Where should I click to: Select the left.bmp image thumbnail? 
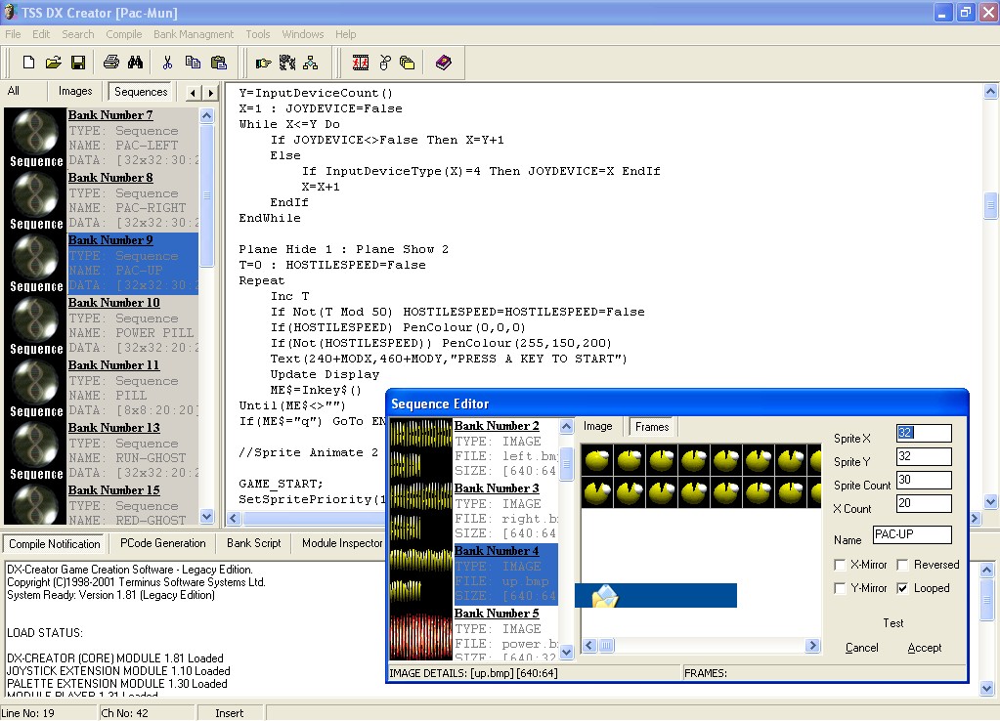(421, 448)
